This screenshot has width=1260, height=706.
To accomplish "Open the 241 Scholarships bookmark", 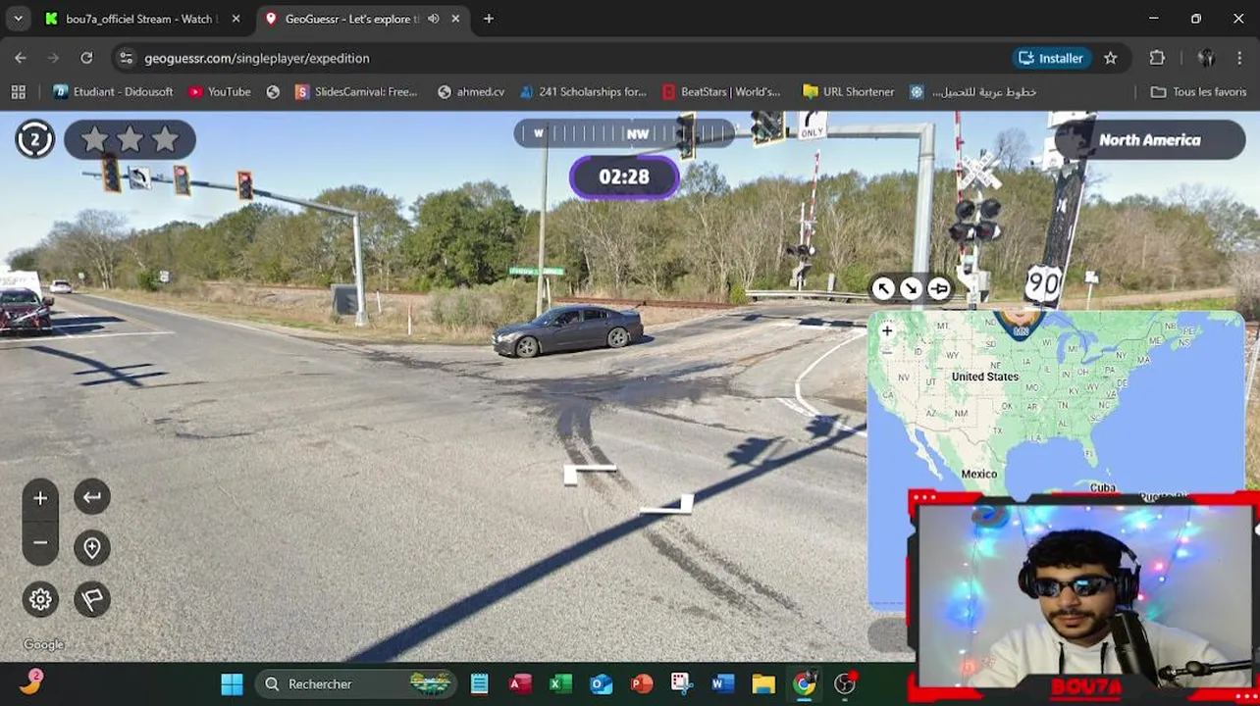I will (x=583, y=91).
